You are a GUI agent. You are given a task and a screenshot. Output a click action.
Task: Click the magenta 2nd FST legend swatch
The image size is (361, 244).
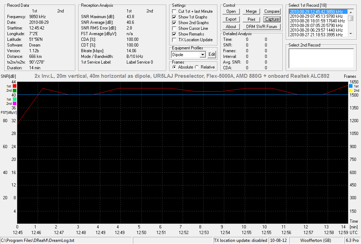[x=15, y=104]
